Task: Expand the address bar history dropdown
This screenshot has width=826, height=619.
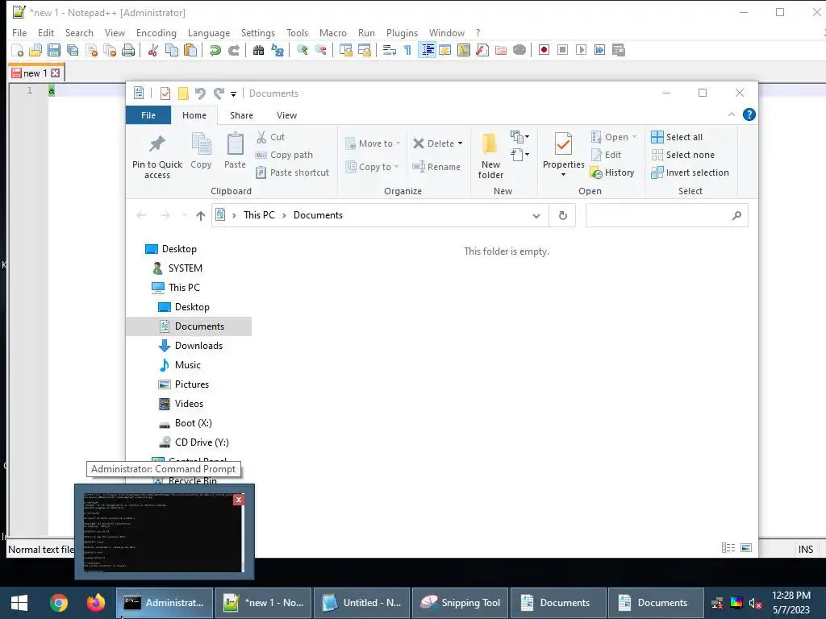Action: pos(536,215)
